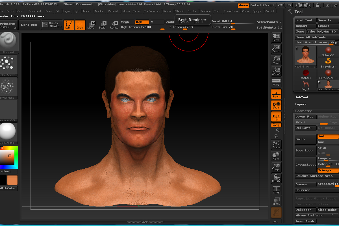Select the ZSphere tool
339x226 pixels.
click(306, 74)
